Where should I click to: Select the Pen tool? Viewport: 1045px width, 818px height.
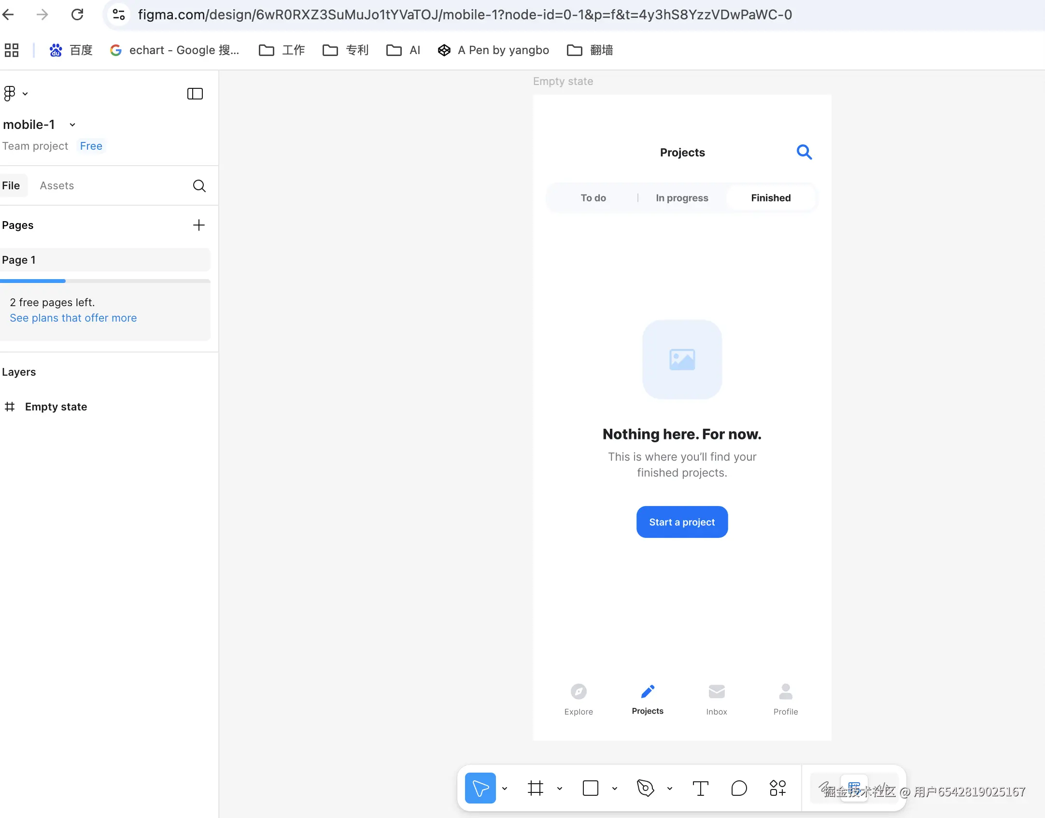[645, 788]
